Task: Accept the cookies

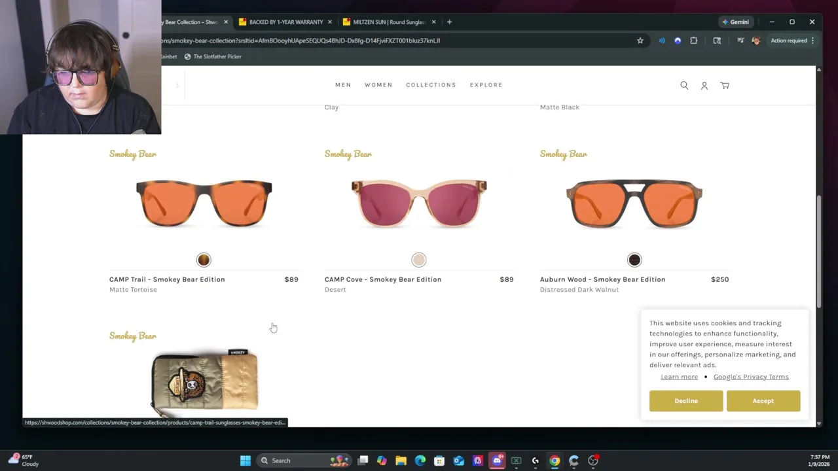Action: pyautogui.click(x=763, y=401)
